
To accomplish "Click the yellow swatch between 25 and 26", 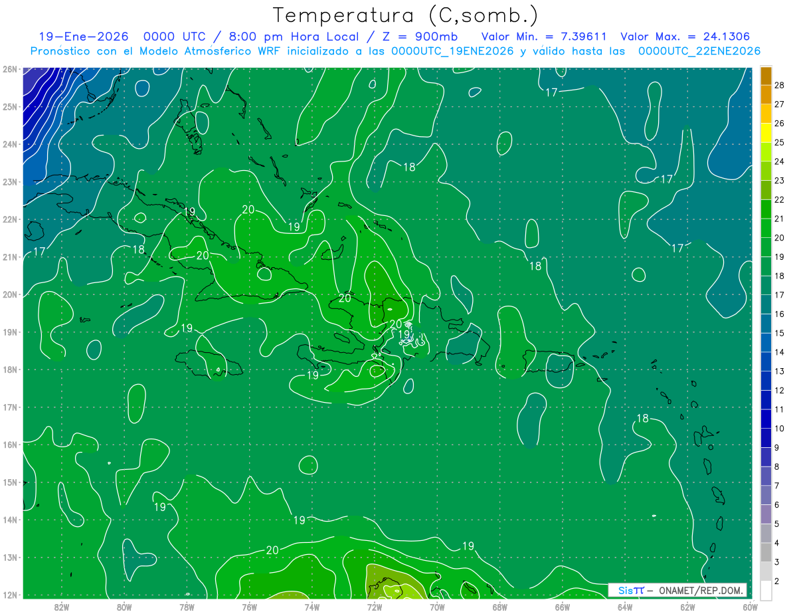I will pyautogui.click(x=766, y=132).
